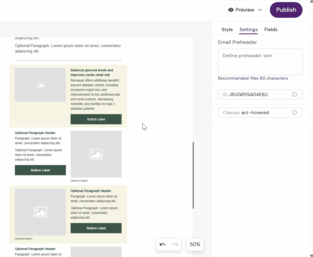Viewport: 313px width, 257px height.
Task: Click the info icon beside the Classes field
Action: [x=294, y=112]
